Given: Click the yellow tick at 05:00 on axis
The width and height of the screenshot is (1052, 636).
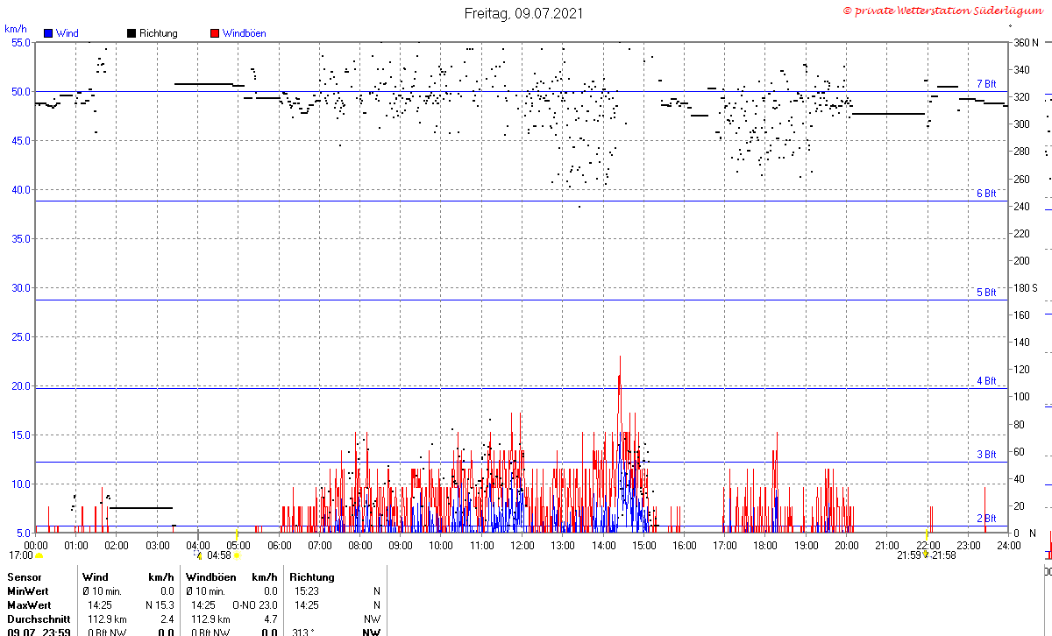Looking at the screenshot, I should coord(237,534).
